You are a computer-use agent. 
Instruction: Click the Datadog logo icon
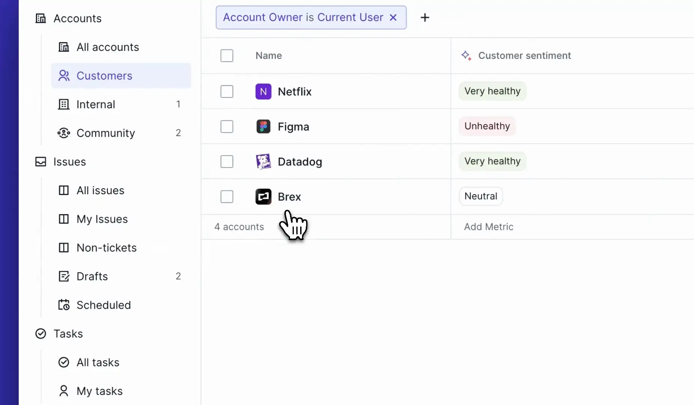point(263,162)
